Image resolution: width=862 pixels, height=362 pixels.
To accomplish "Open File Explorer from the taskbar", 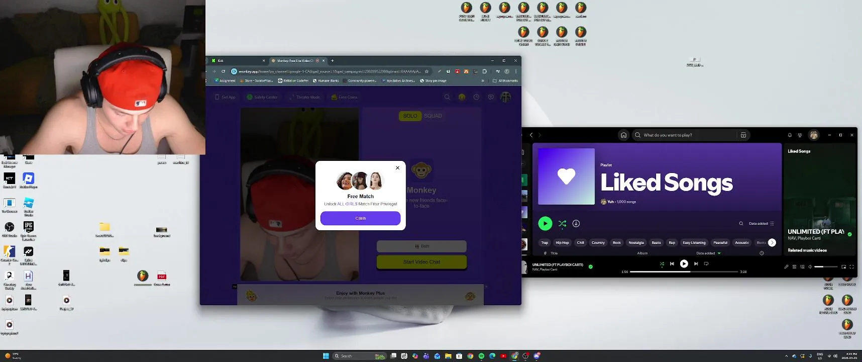I will [x=448, y=356].
